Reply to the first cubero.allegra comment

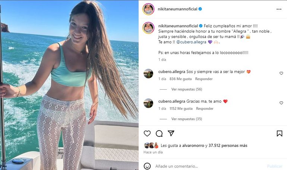coord(204,79)
